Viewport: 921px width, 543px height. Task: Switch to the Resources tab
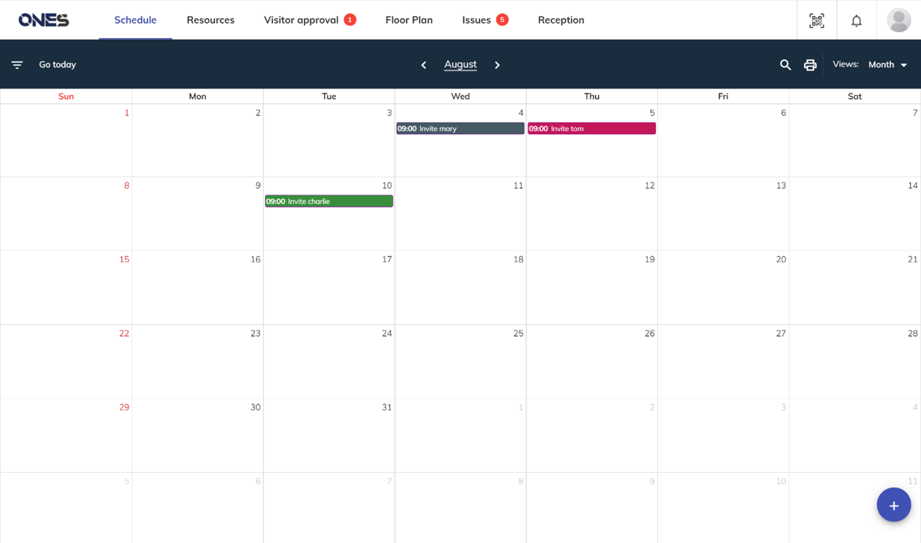pyautogui.click(x=210, y=20)
